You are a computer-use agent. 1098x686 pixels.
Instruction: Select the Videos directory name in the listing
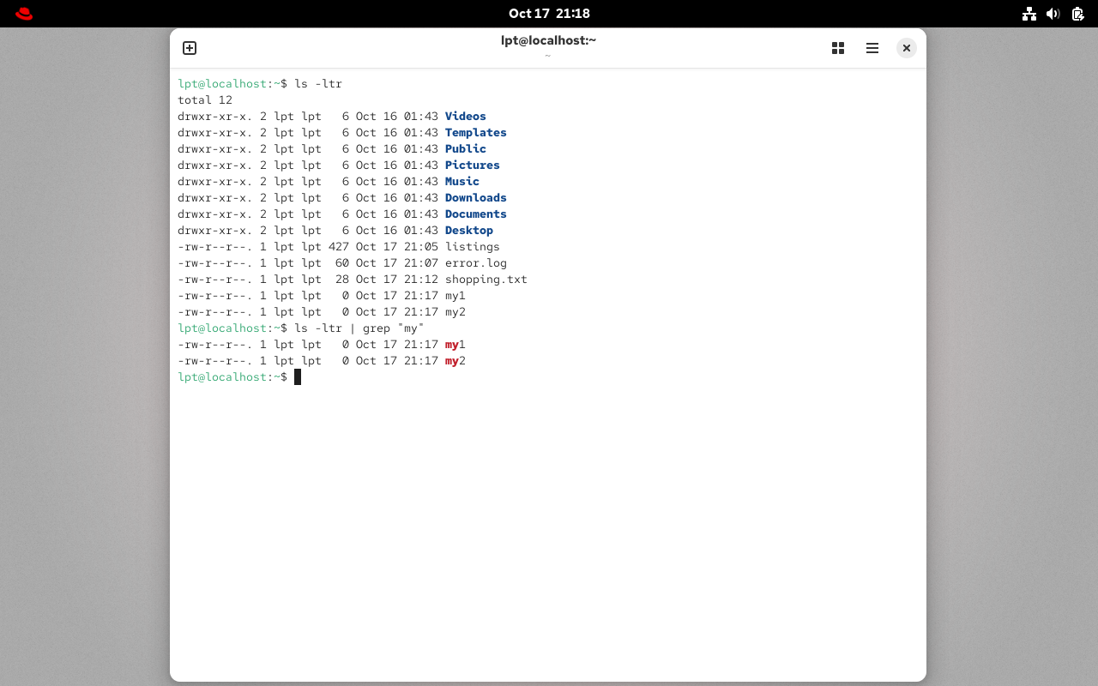tap(465, 116)
